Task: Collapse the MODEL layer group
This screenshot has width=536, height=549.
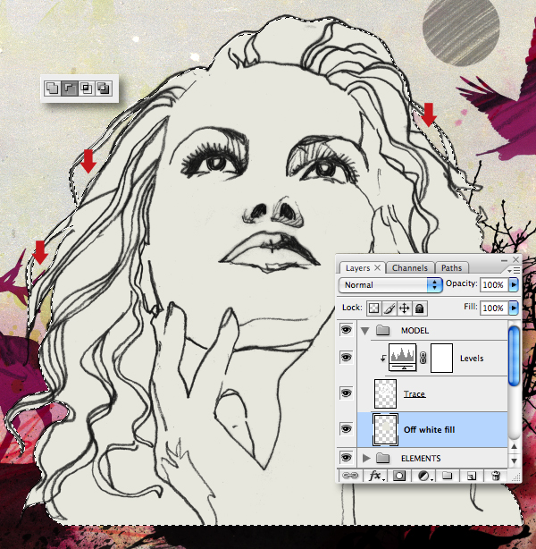Action: click(x=364, y=331)
